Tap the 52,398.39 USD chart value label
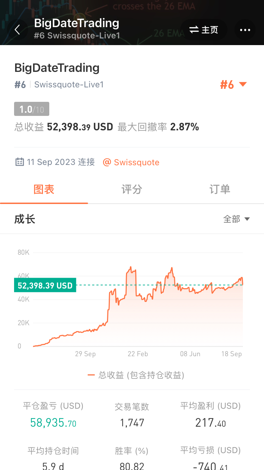 [x=45, y=285]
